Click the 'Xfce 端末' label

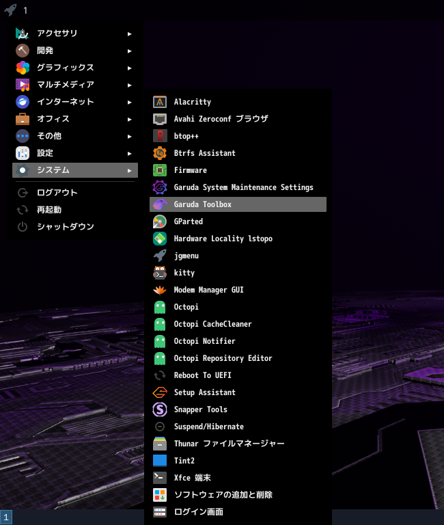[193, 477]
